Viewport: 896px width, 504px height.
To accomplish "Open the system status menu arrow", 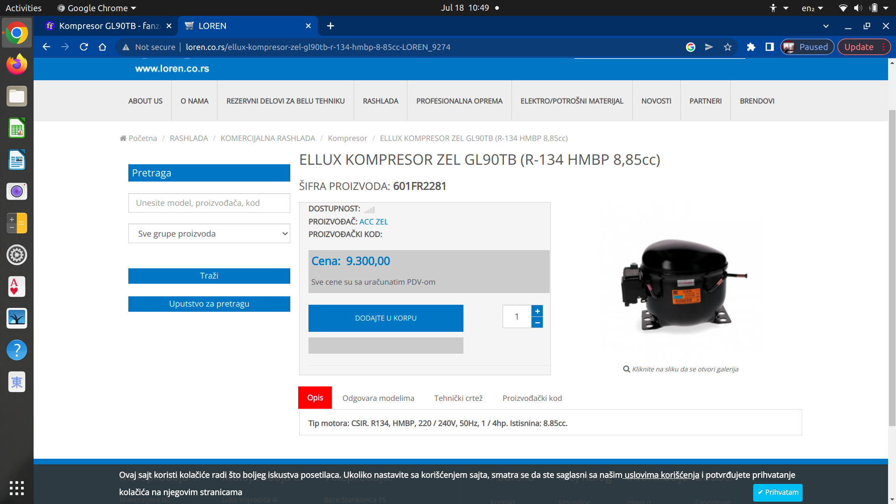I will pos(885,8).
